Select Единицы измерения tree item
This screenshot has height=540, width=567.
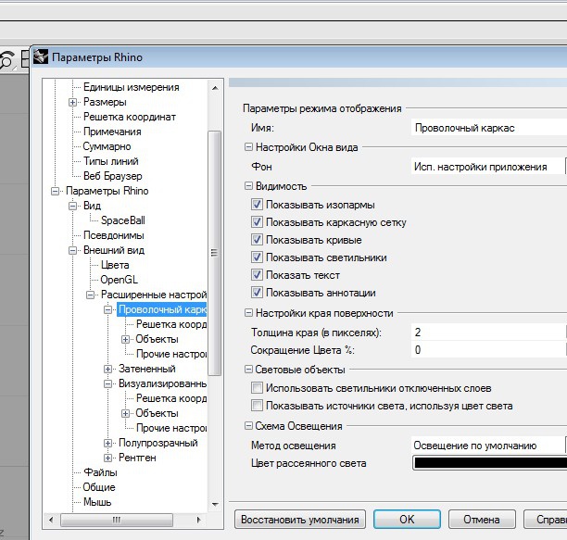[x=132, y=87]
